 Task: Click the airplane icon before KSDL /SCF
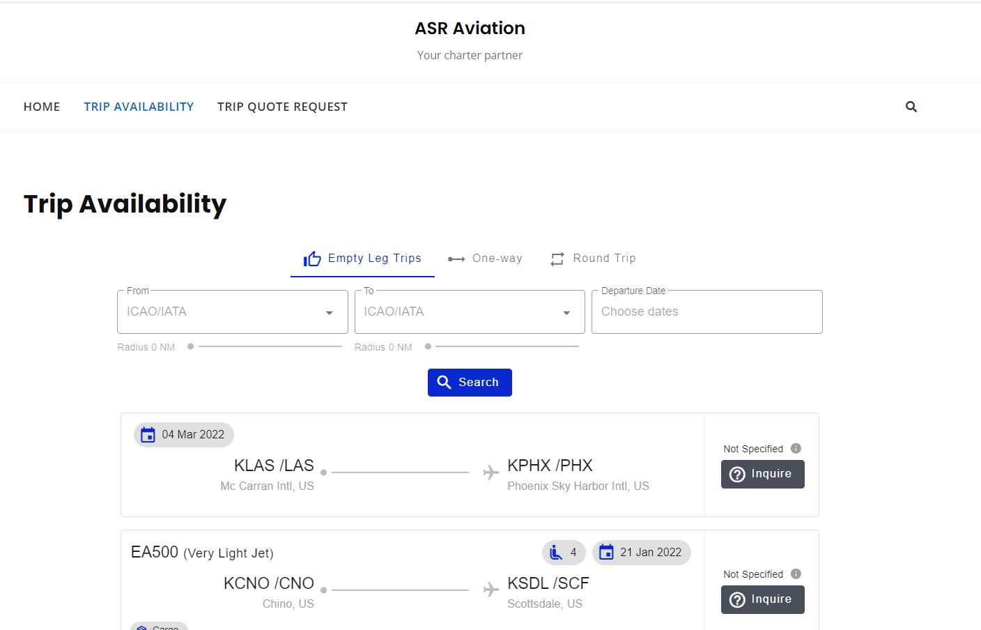point(491,590)
